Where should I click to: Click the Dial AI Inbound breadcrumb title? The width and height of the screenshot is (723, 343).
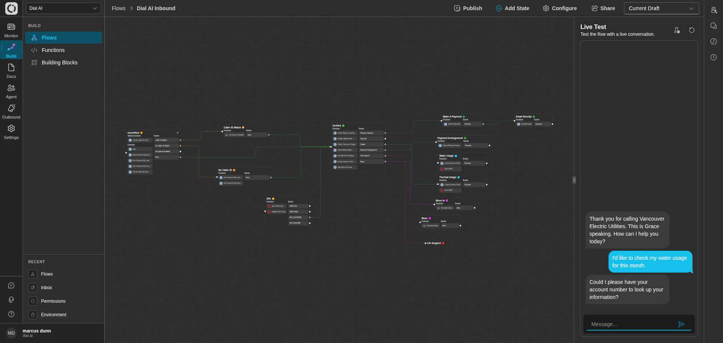click(x=156, y=8)
